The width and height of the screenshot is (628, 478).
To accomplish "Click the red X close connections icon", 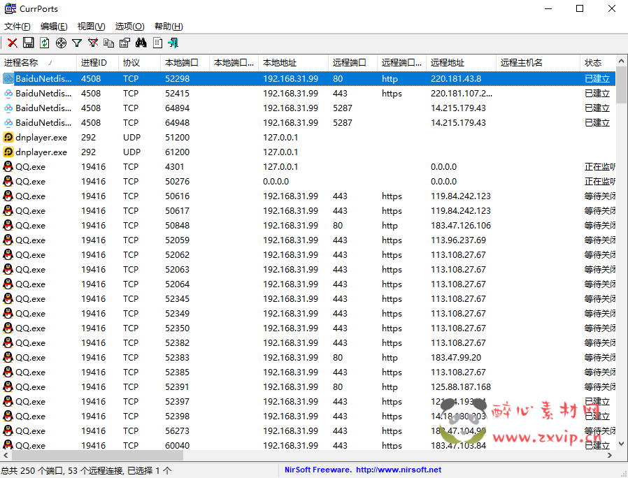I will pyautogui.click(x=13, y=43).
